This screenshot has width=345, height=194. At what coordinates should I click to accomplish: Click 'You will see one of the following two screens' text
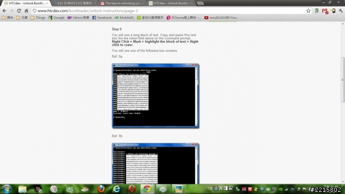[144, 51]
